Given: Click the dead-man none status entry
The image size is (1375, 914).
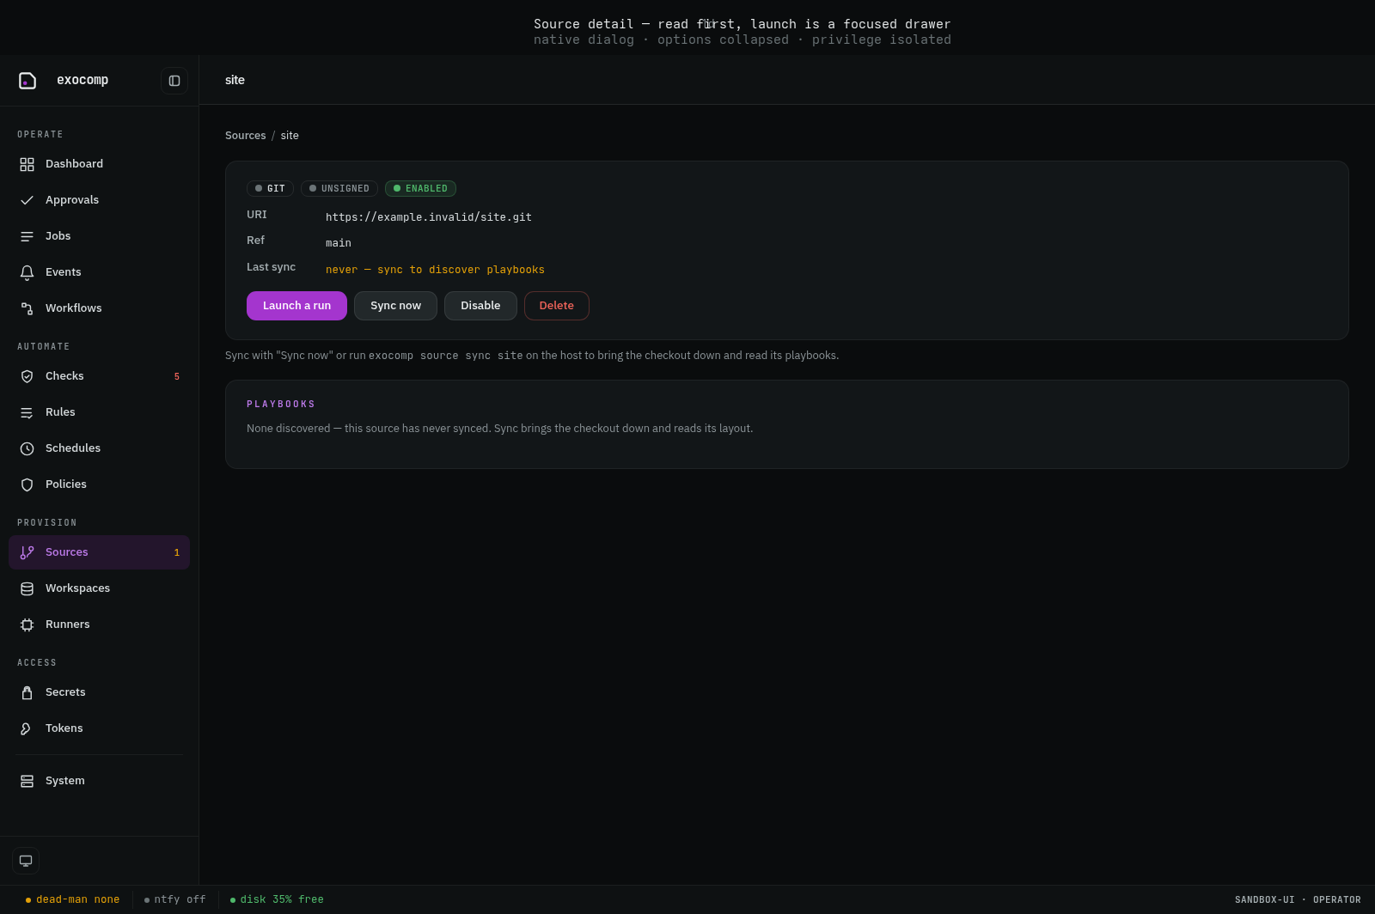Looking at the screenshot, I should coord(73,900).
